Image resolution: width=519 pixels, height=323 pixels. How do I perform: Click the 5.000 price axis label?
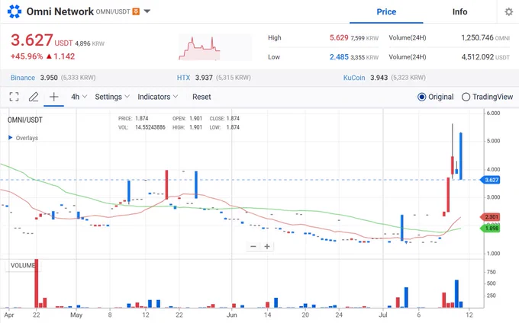[493, 141]
